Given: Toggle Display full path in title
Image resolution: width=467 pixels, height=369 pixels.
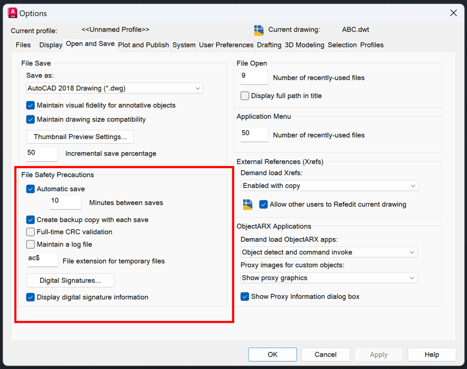Looking at the screenshot, I should [244, 96].
